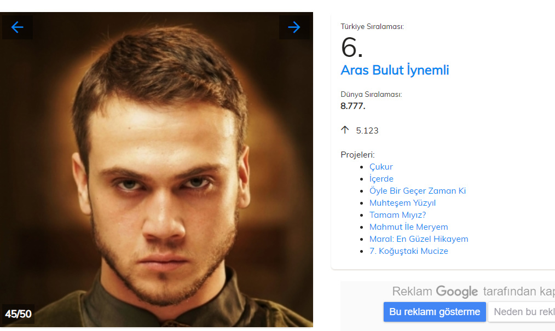Click the 45/50 photo counter badge

point(19,314)
